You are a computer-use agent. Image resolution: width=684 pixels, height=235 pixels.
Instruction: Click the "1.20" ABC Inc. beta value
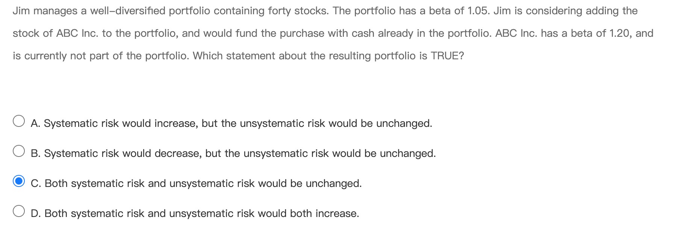(619, 33)
